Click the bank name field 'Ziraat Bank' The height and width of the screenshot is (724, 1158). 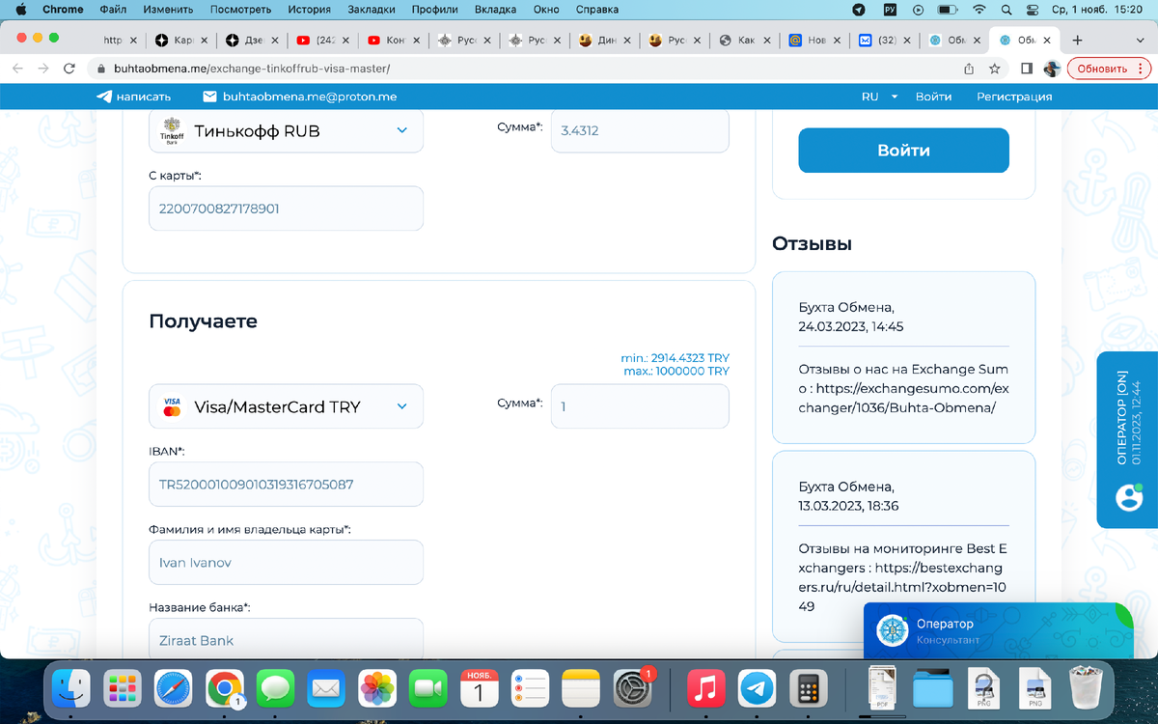[x=286, y=639]
